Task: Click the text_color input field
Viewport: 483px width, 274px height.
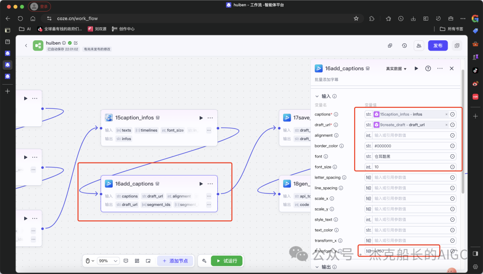Action: point(410,230)
